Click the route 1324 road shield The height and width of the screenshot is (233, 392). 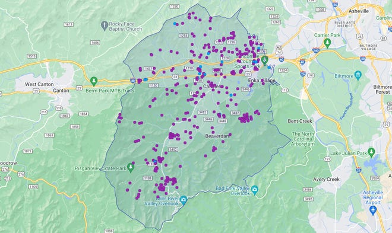click(274, 17)
